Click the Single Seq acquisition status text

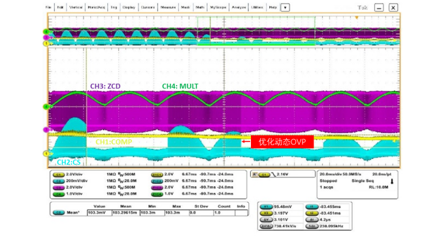(363, 180)
